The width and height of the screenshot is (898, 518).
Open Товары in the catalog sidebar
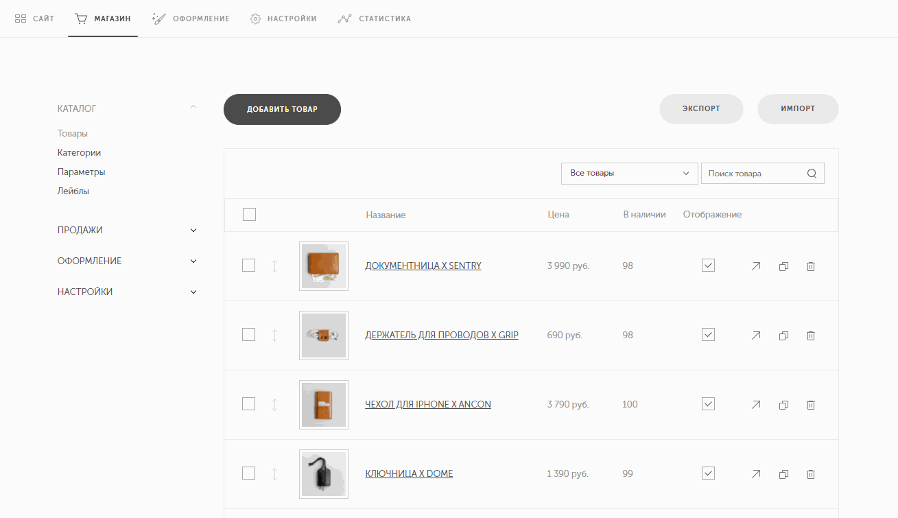73,134
